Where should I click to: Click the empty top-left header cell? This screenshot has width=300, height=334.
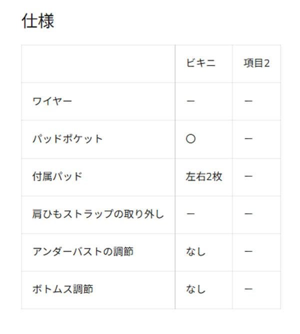click(x=98, y=64)
